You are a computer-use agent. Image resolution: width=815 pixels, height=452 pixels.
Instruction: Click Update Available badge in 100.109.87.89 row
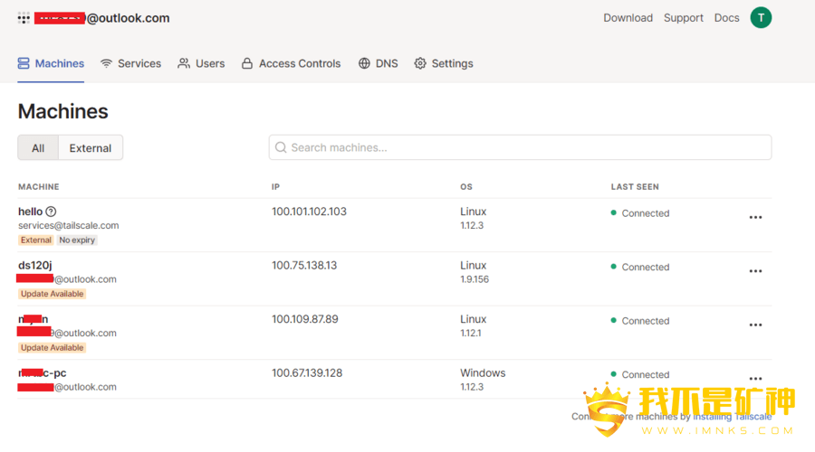pos(52,348)
